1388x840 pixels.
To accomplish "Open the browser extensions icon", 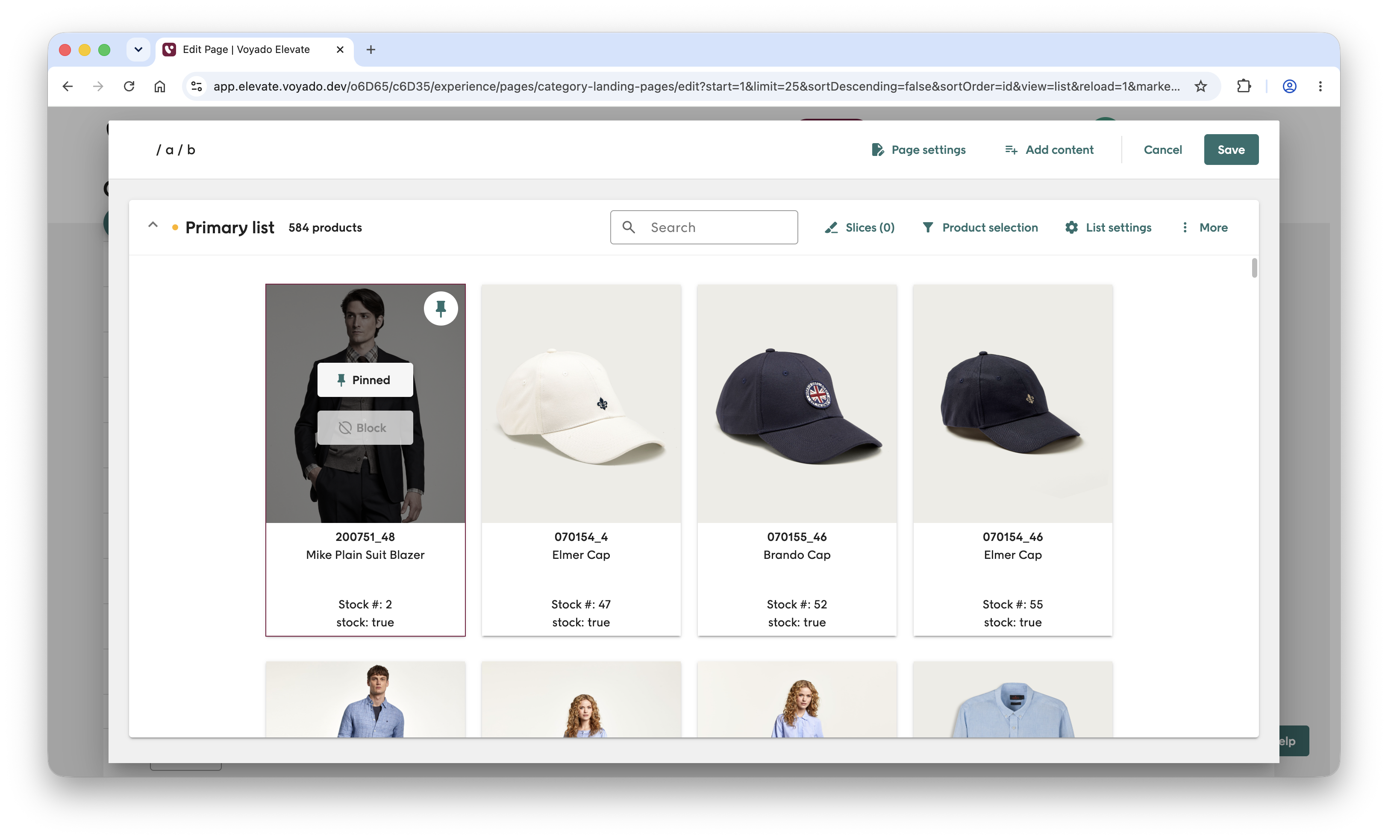I will pos(1243,86).
